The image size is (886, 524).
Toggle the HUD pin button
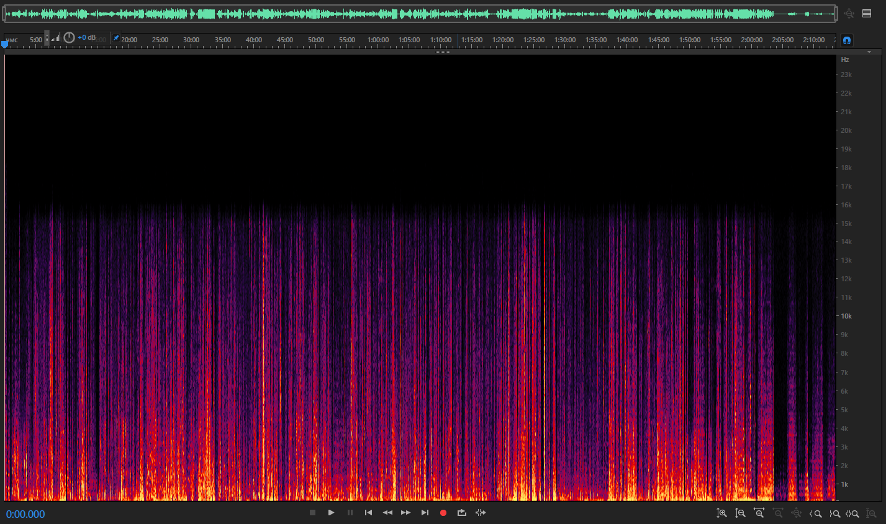point(116,38)
